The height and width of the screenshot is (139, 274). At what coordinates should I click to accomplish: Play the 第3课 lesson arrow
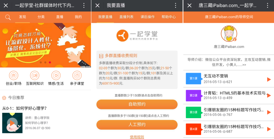tap(269, 112)
